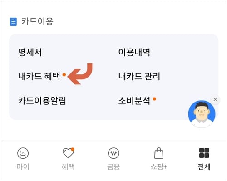227x181 pixels.
Task: Open the 이용내역 usage history
Action: [134, 52]
